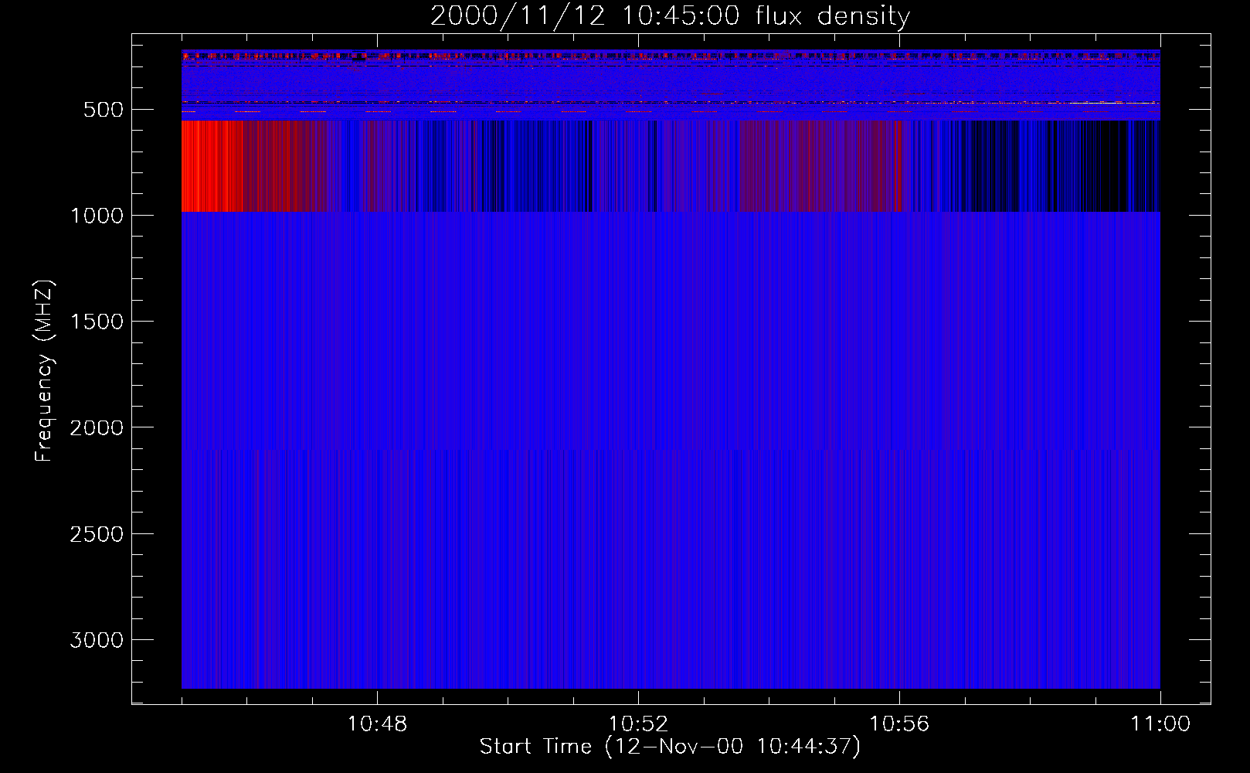The image size is (1250, 773).
Task: Click the 2000 frequency tick label
Action: [x=97, y=428]
